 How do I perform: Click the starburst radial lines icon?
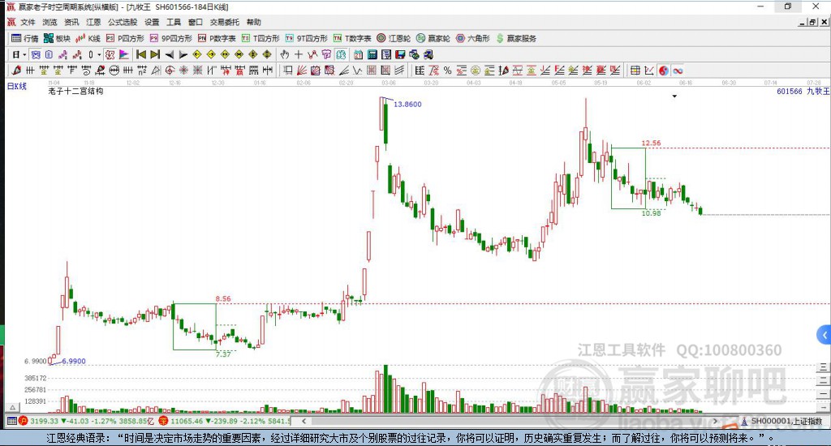click(183, 71)
